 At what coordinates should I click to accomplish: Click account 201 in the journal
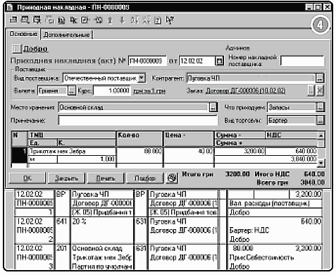[x=61, y=248]
